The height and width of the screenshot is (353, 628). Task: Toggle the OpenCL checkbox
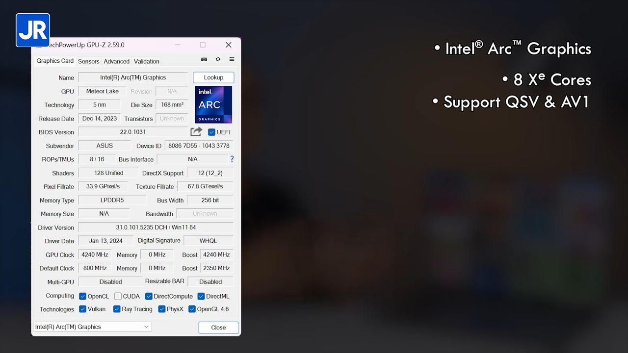point(83,296)
